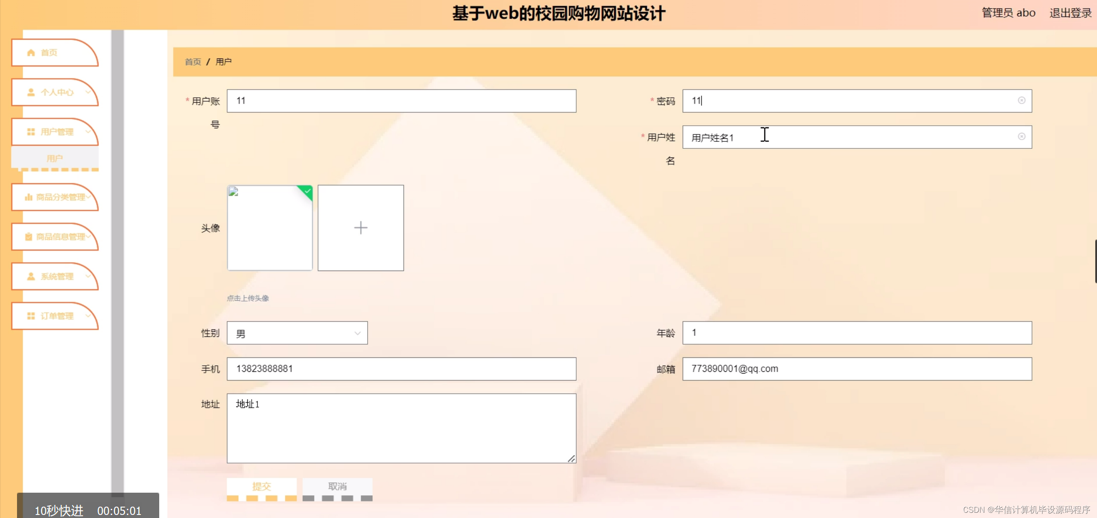Image resolution: width=1097 pixels, height=518 pixels.
Task: Select the 用户 submenu item
Action: click(x=55, y=158)
